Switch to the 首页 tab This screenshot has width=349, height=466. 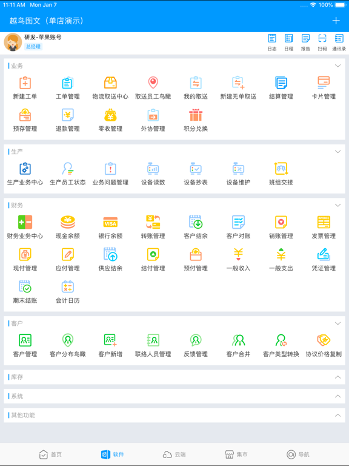50,454
